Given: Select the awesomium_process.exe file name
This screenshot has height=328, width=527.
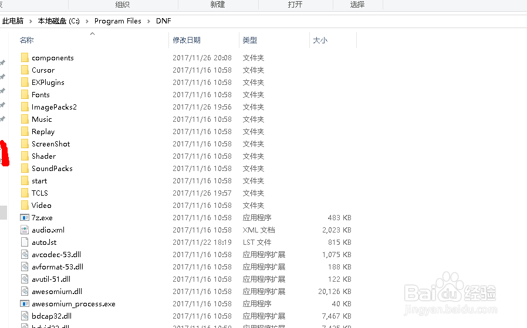Looking at the screenshot, I should tap(73, 304).
